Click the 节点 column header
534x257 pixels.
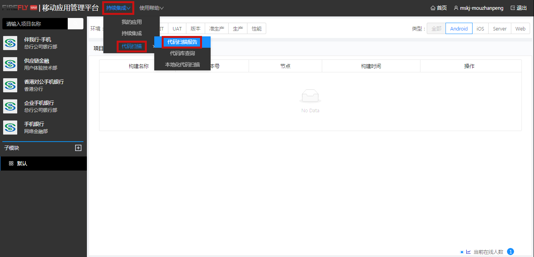pos(285,66)
